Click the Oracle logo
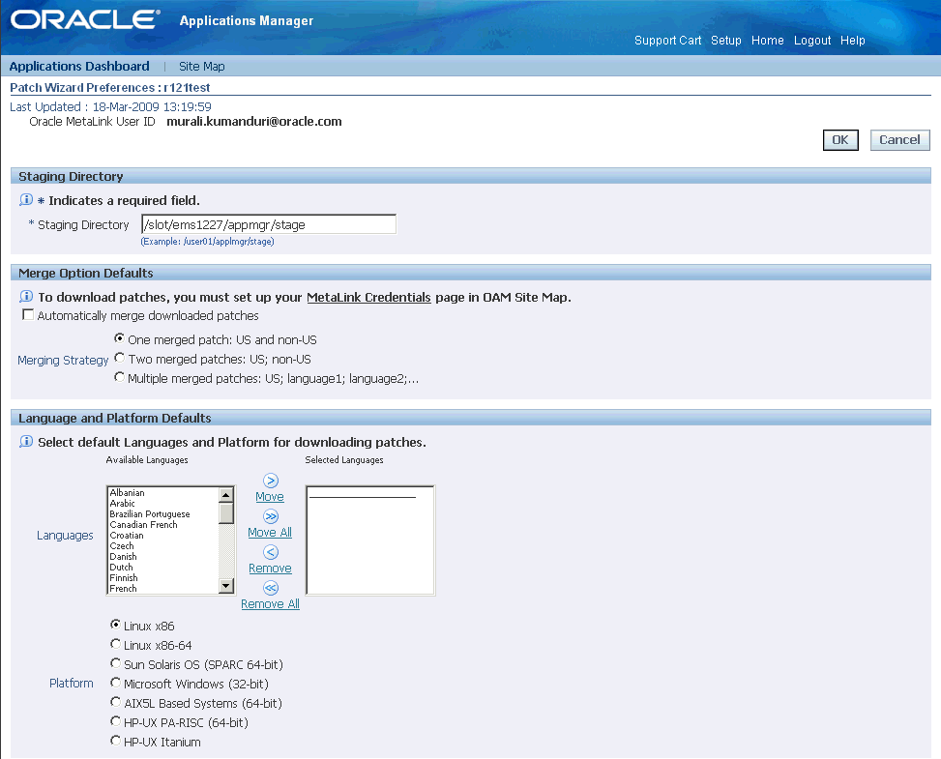This screenshot has width=941, height=759. point(85,19)
